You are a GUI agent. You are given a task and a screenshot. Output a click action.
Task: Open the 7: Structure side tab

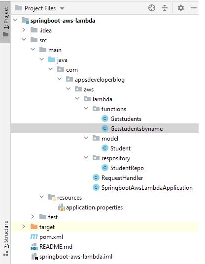[5, 238]
